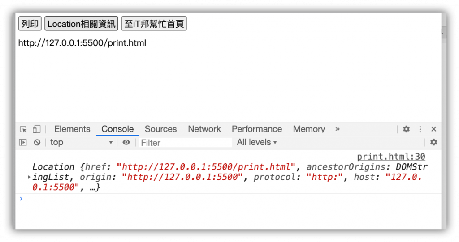Click the 列印 button
459x242 pixels.
point(30,24)
